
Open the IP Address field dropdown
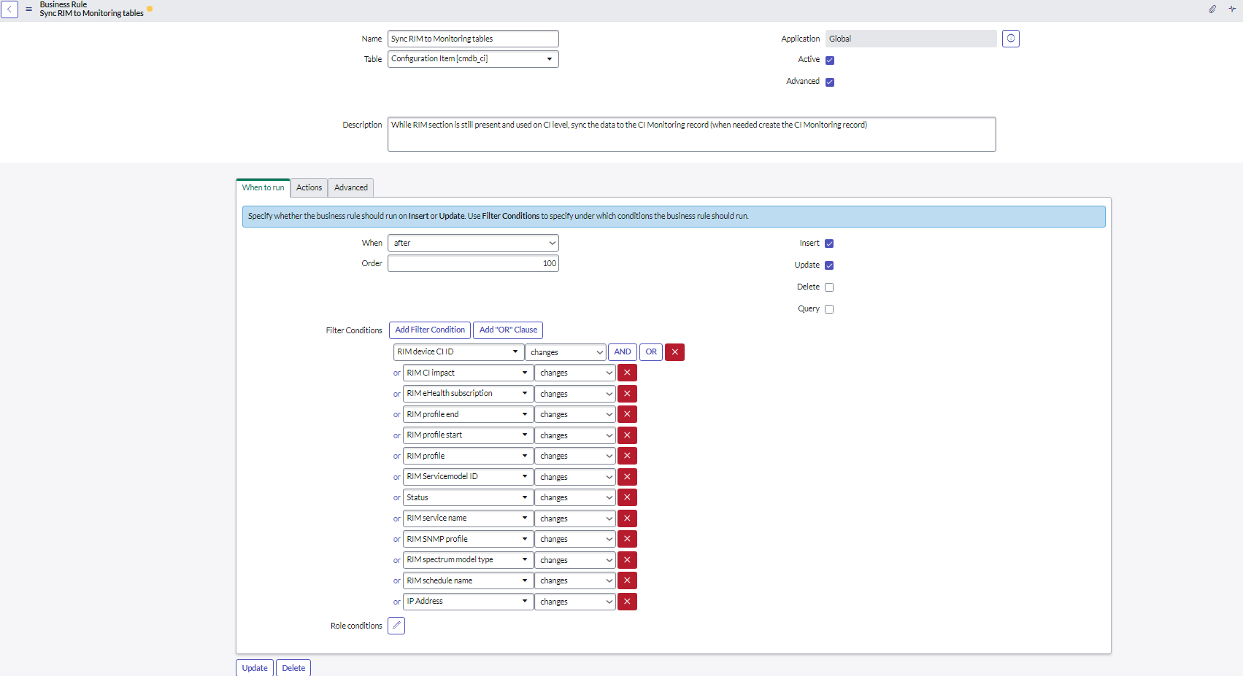click(468, 602)
